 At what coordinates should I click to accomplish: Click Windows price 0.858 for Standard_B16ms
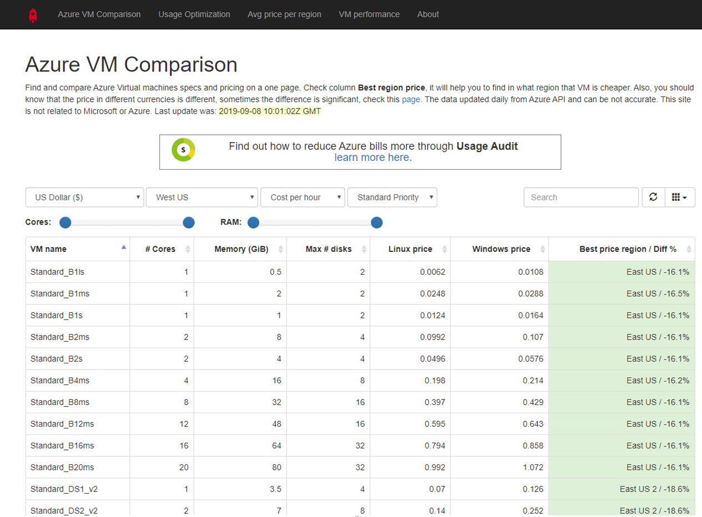(x=533, y=445)
